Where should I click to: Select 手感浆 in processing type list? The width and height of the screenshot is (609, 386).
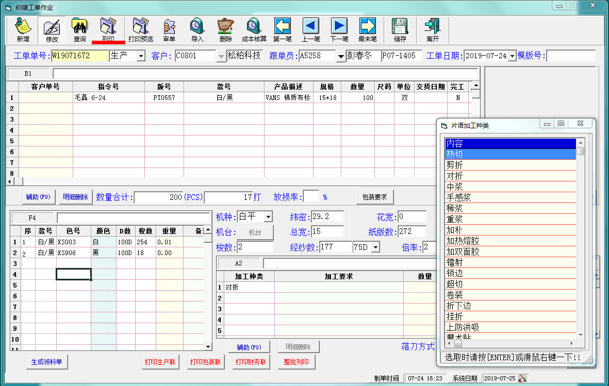click(511, 198)
